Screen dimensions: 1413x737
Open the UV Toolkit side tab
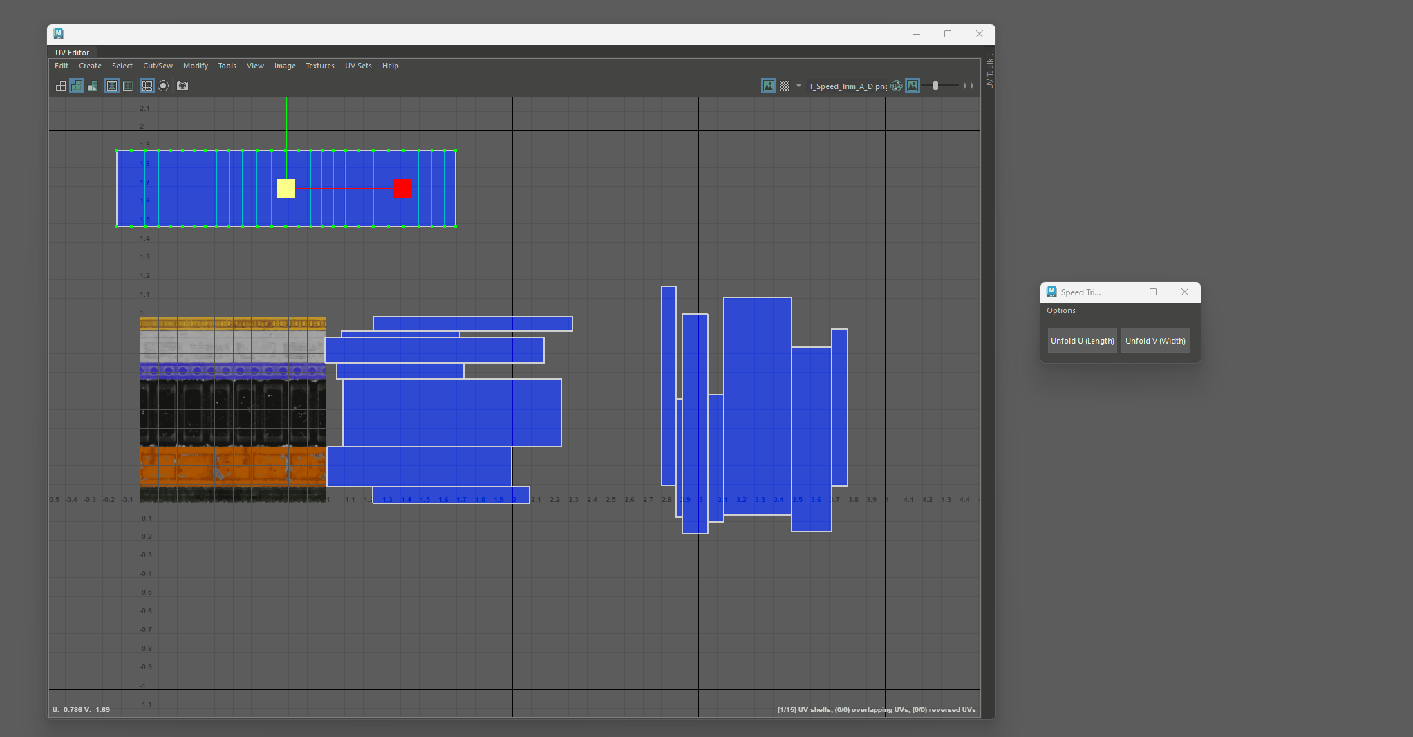pos(990,71)
